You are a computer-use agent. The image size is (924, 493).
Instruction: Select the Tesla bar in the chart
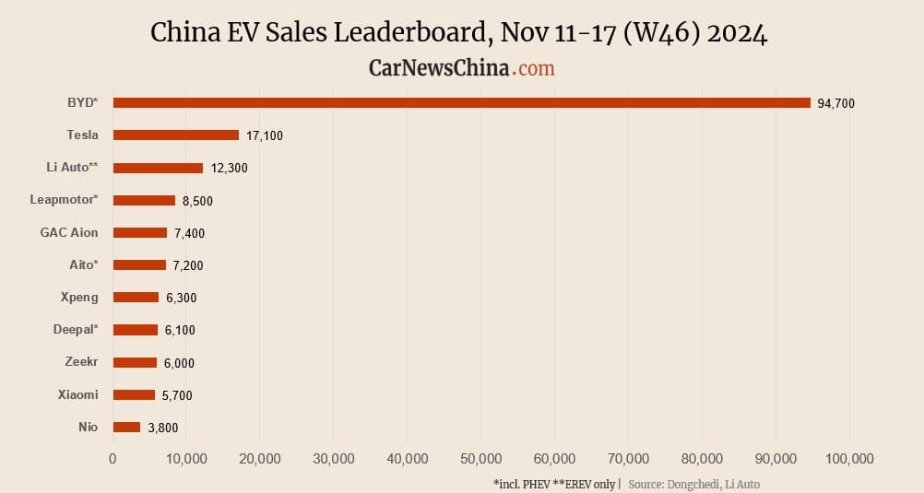175,135
